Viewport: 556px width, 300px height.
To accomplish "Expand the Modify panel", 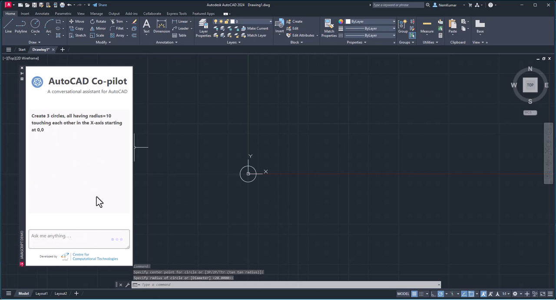I will (103, 42).
